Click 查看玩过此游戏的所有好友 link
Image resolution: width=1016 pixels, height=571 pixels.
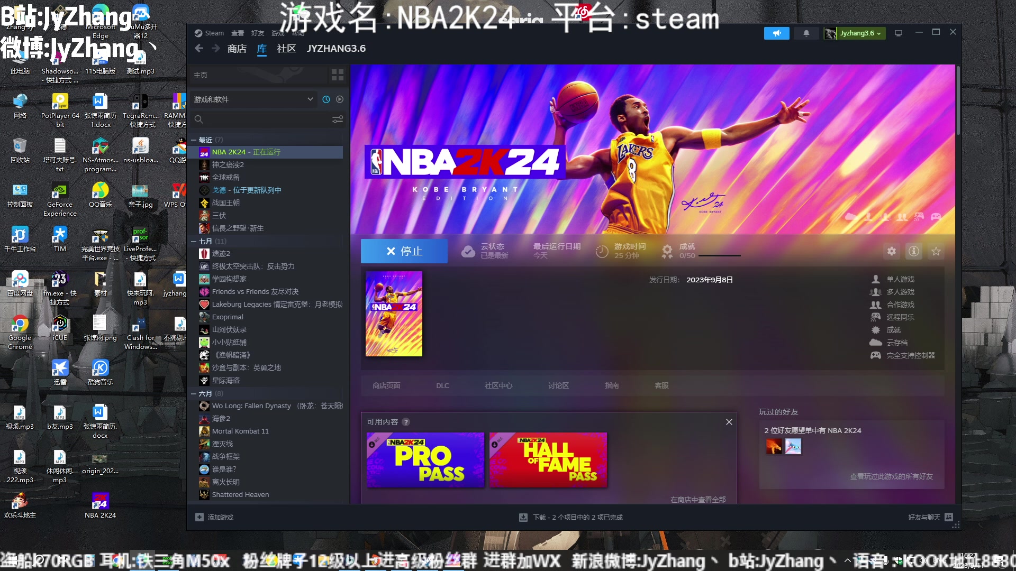point(891,476)
